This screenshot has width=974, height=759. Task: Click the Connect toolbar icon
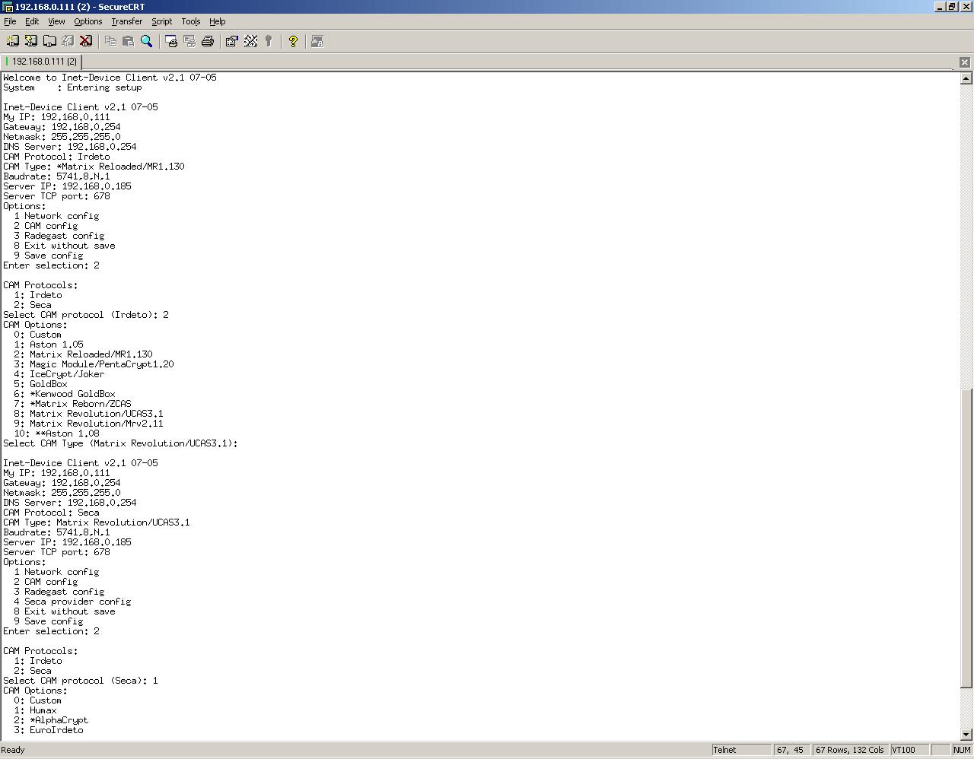click(13, 41)
